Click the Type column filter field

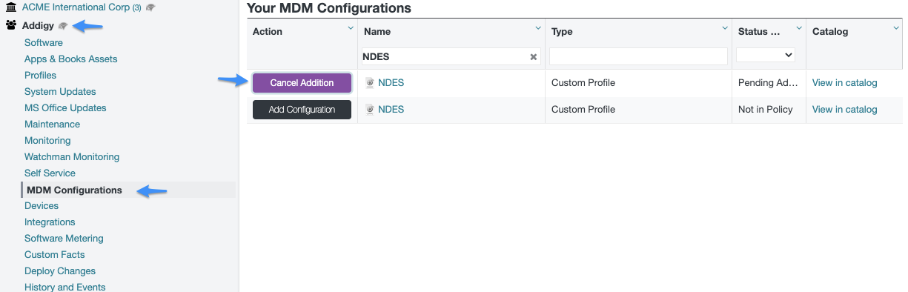point(638,56)
